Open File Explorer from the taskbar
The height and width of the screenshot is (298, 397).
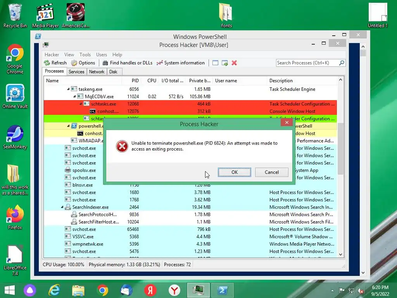point(78,290)
